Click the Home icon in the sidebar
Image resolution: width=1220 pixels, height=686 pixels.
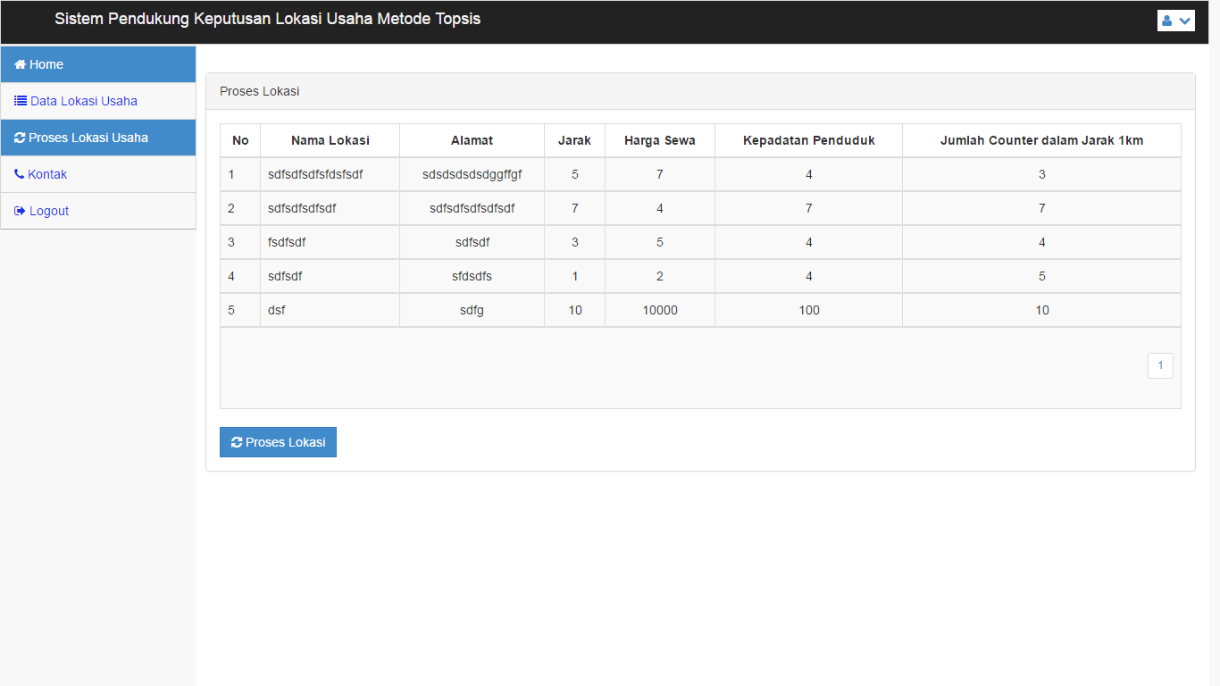(20, 64)
